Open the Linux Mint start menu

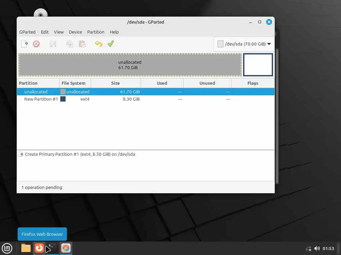7,248
